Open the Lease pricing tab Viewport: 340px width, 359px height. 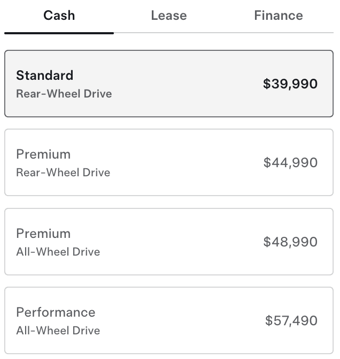pos(169,16)
